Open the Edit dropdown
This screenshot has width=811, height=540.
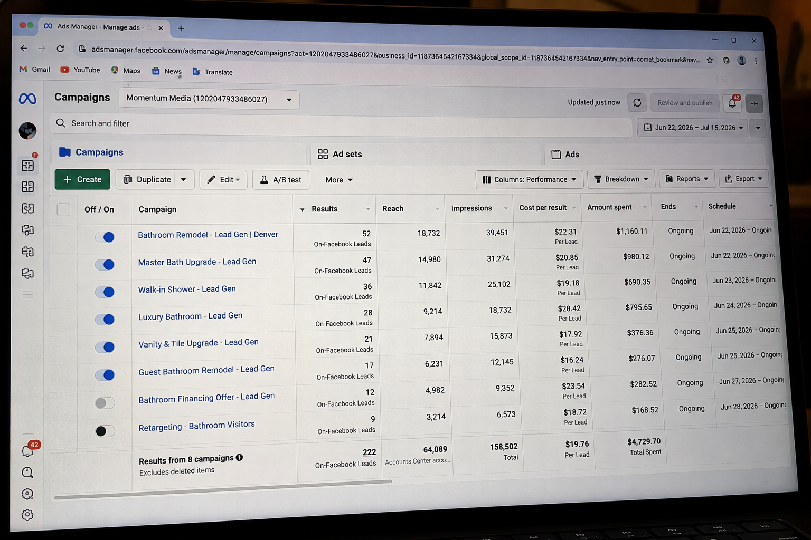(223, 180)
